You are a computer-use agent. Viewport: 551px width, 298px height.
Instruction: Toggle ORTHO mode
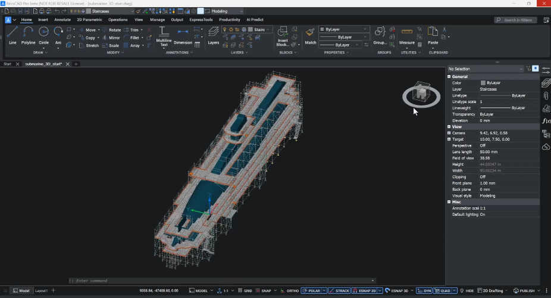point(290,291)
